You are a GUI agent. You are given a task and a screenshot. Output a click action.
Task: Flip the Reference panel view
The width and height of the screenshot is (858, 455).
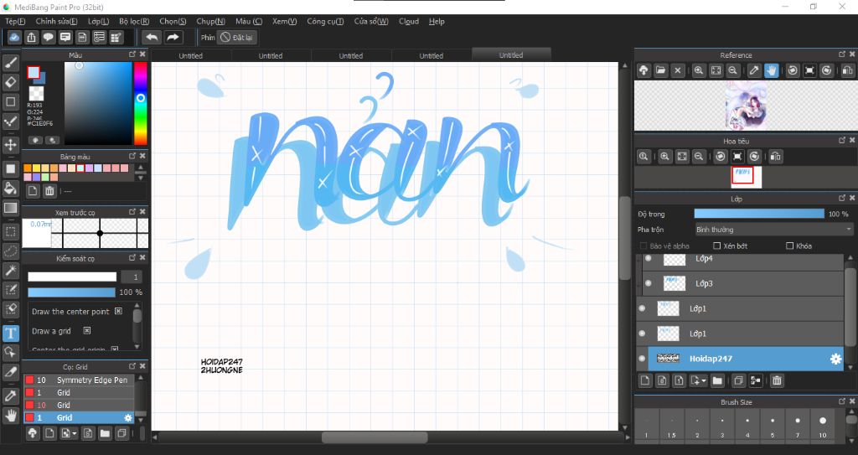[x=847, y=70]
